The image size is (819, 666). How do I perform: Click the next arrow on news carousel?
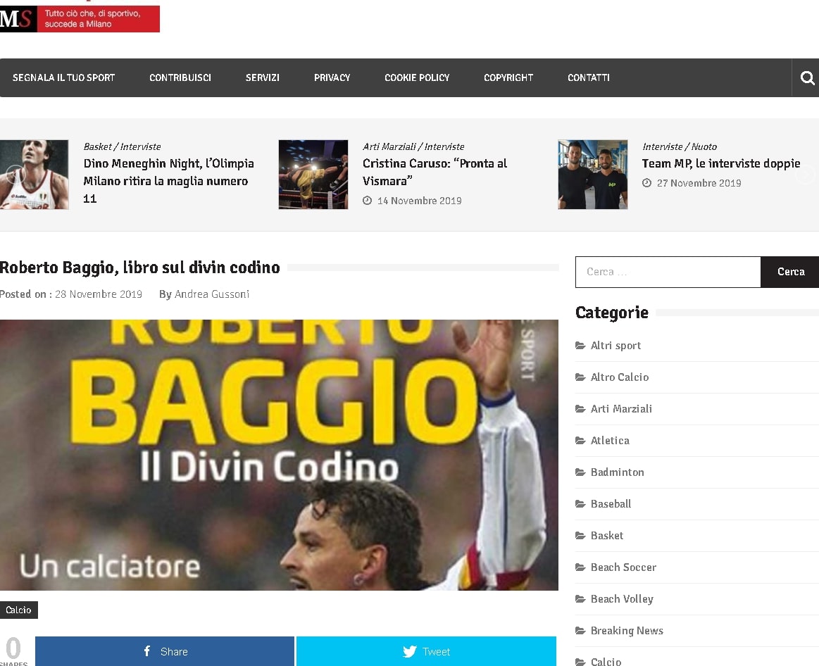click(805, 175)
